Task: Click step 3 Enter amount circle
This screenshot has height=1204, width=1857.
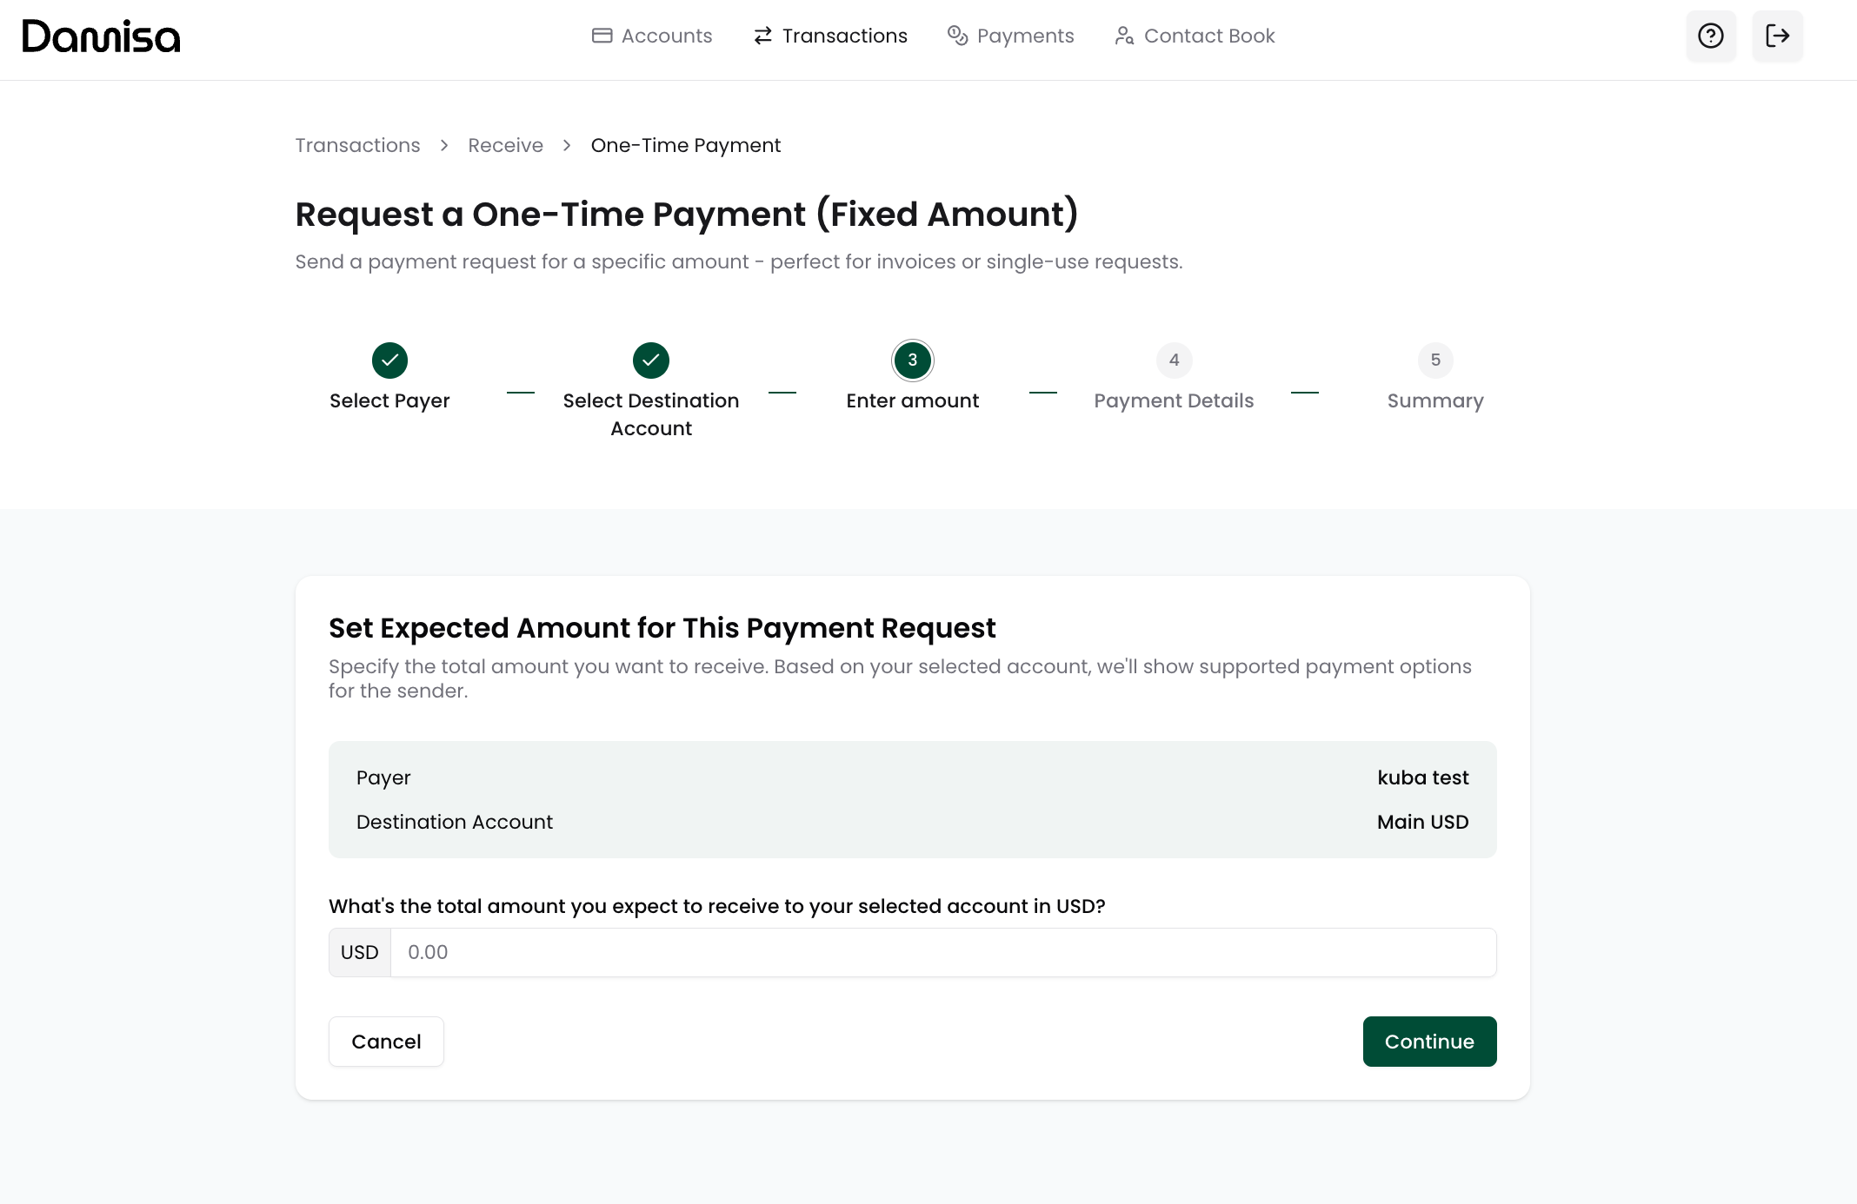Action: pos(912,361)
